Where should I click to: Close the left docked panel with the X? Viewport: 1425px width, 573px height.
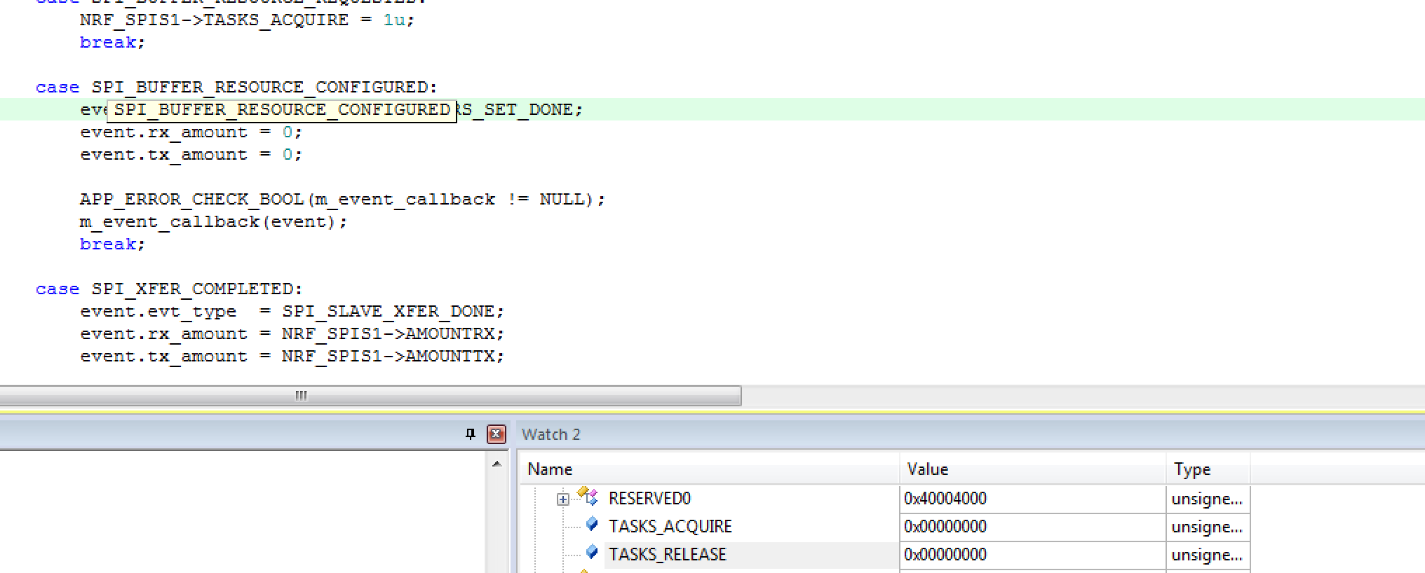496,434
